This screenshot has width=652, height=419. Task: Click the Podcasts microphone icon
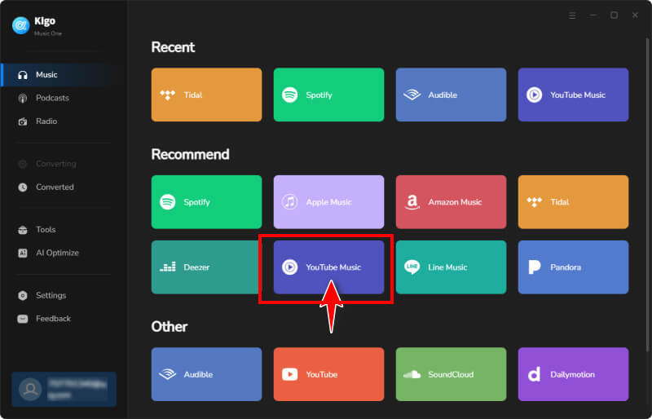pos(23,98)
